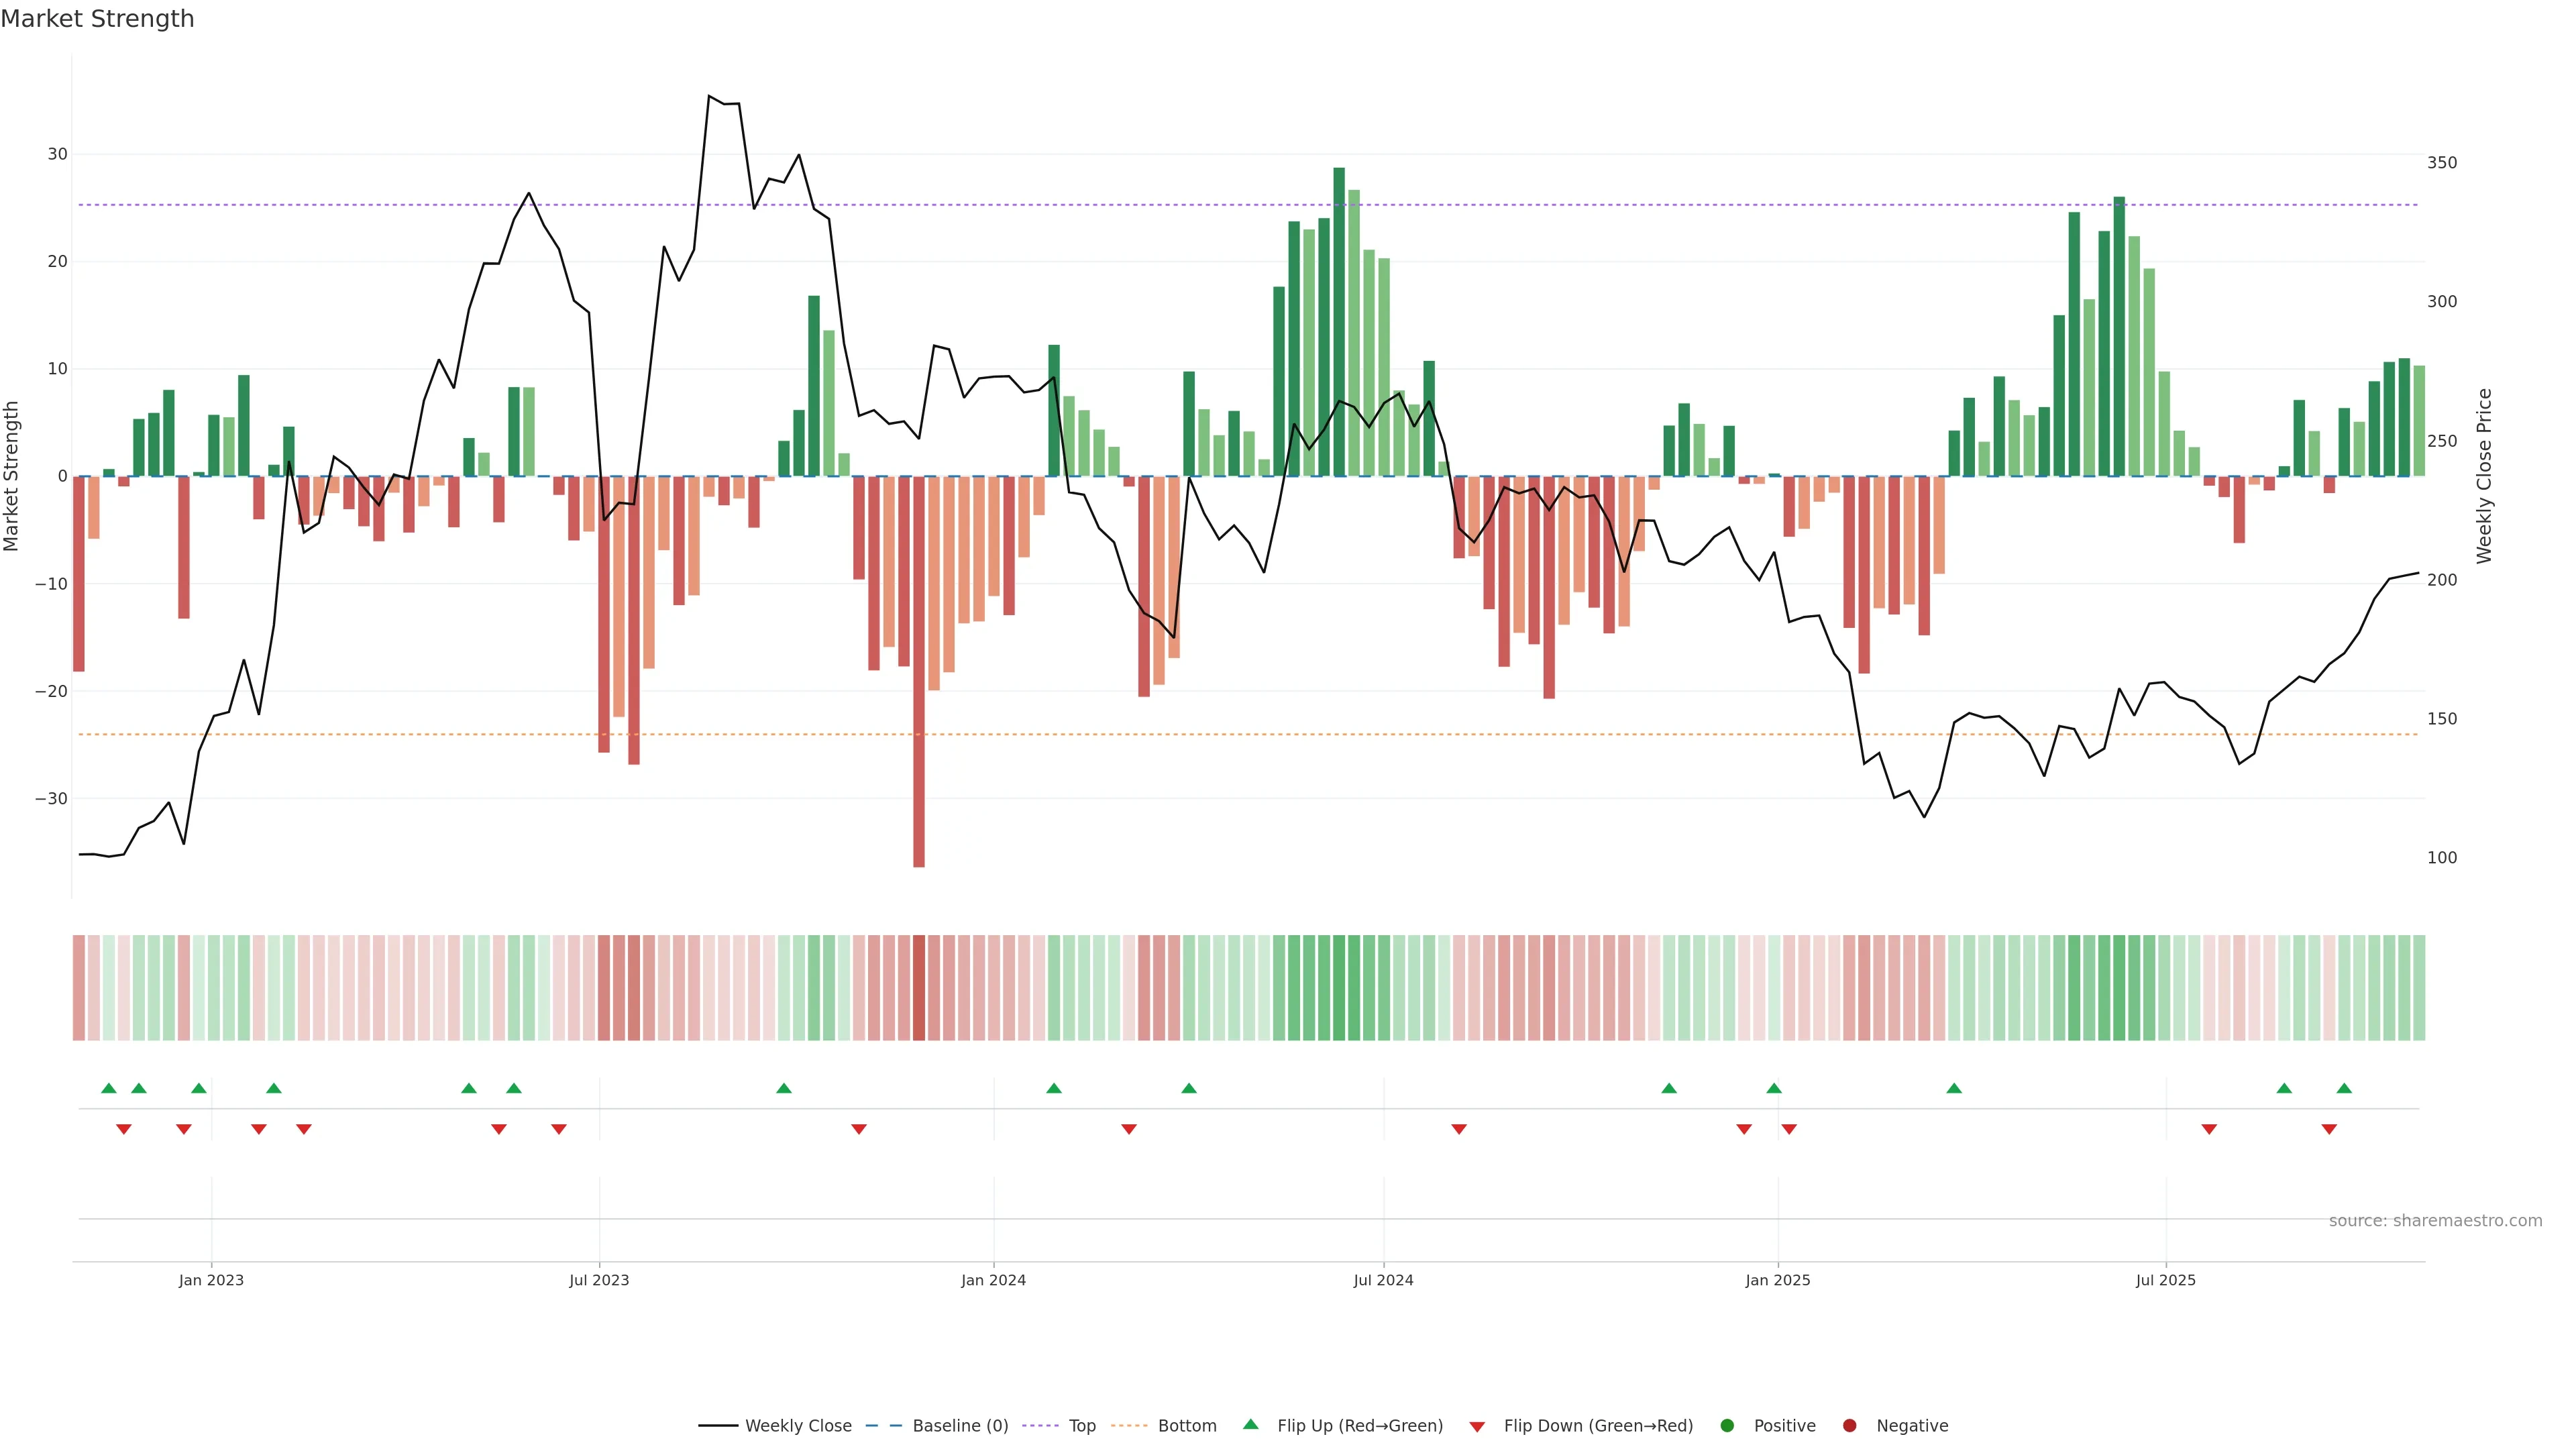Click the Jan 2024 x-axis label
This screenshot has height=1449, width=2576.
(993, 1280)
